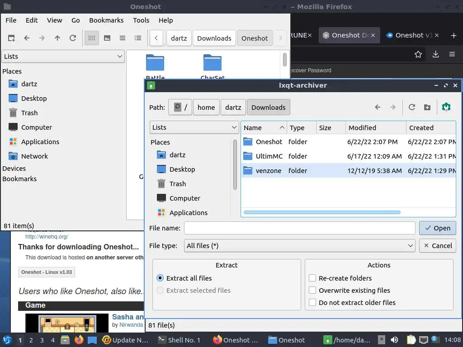Open Lists dropdown in archiver dialog
The width and height of the screenshot is (463, 347).
pyautogui.click(x=194, y=127)
